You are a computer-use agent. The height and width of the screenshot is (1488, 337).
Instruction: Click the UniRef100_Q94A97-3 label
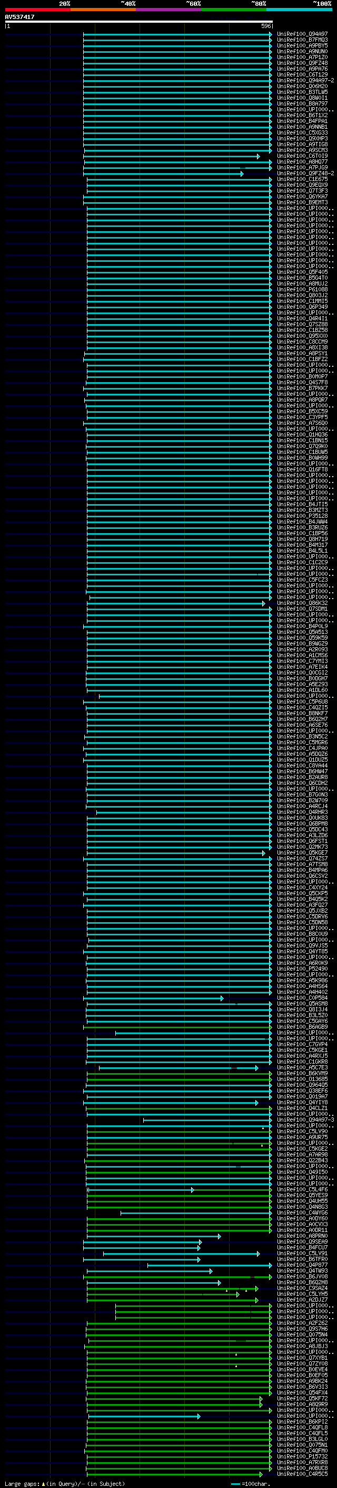pyautogui.click(x=305, y=1120)
